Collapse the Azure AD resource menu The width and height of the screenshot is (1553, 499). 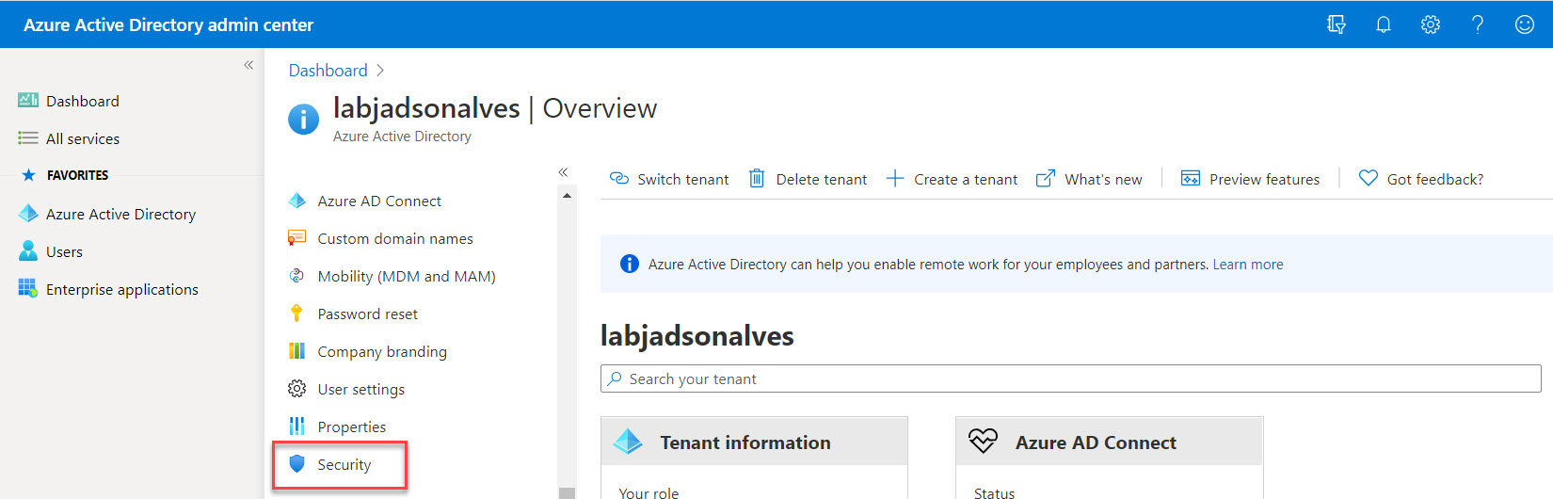[563, 172]
